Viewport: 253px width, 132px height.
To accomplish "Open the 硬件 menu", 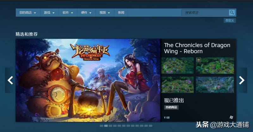I will 86,13.
